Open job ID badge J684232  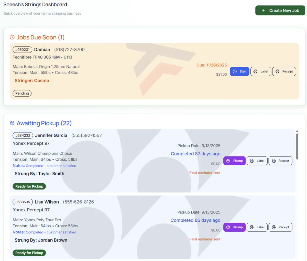pyautogui.click(x=23, y=135)
